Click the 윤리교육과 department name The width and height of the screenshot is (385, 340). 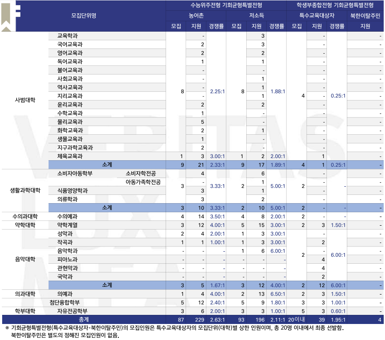tap(70, 104)
